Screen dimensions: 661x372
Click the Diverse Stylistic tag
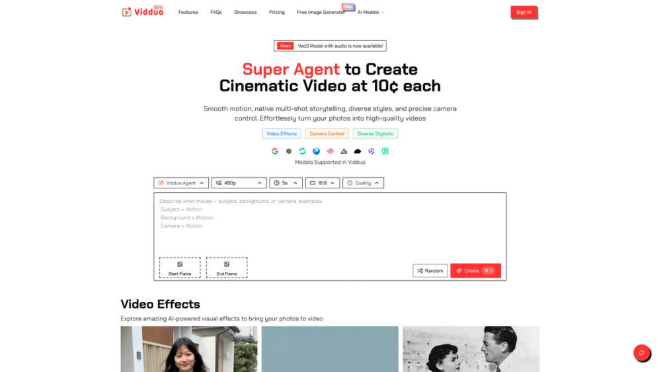point(375,133)
